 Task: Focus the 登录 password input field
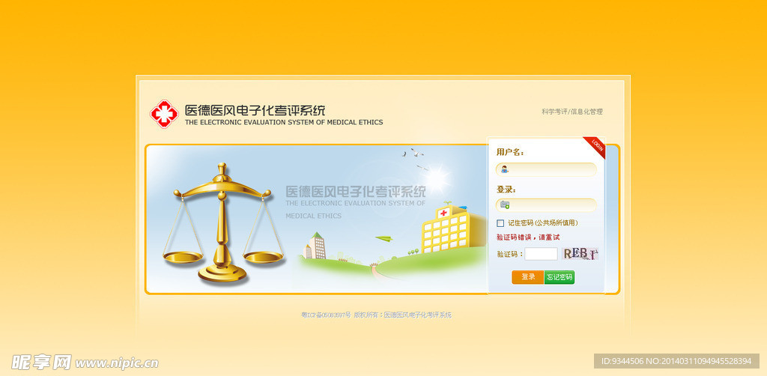[x=546, y=205]
